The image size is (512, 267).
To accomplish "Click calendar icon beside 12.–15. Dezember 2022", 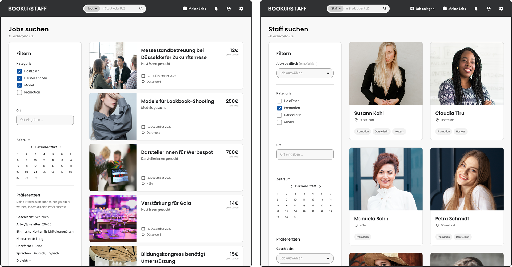I will click(x=143, y=76).
